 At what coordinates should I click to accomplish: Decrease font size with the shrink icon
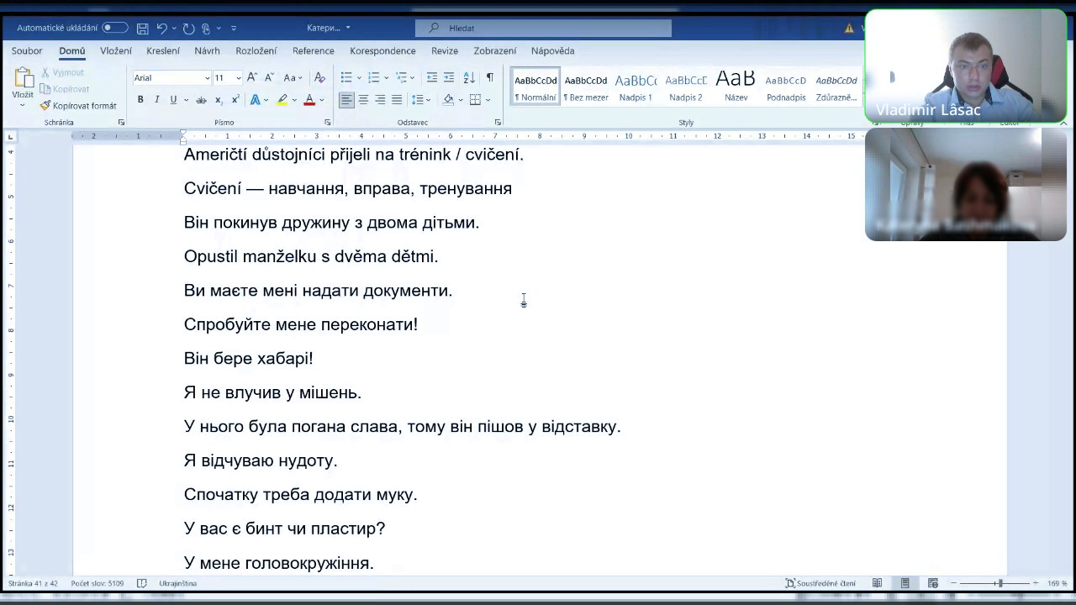click(269, 77)
